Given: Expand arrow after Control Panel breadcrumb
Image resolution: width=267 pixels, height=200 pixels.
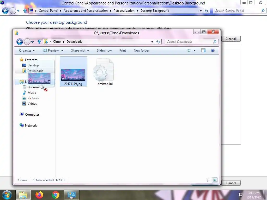Looking at the screenshot, I should [60, 11].
